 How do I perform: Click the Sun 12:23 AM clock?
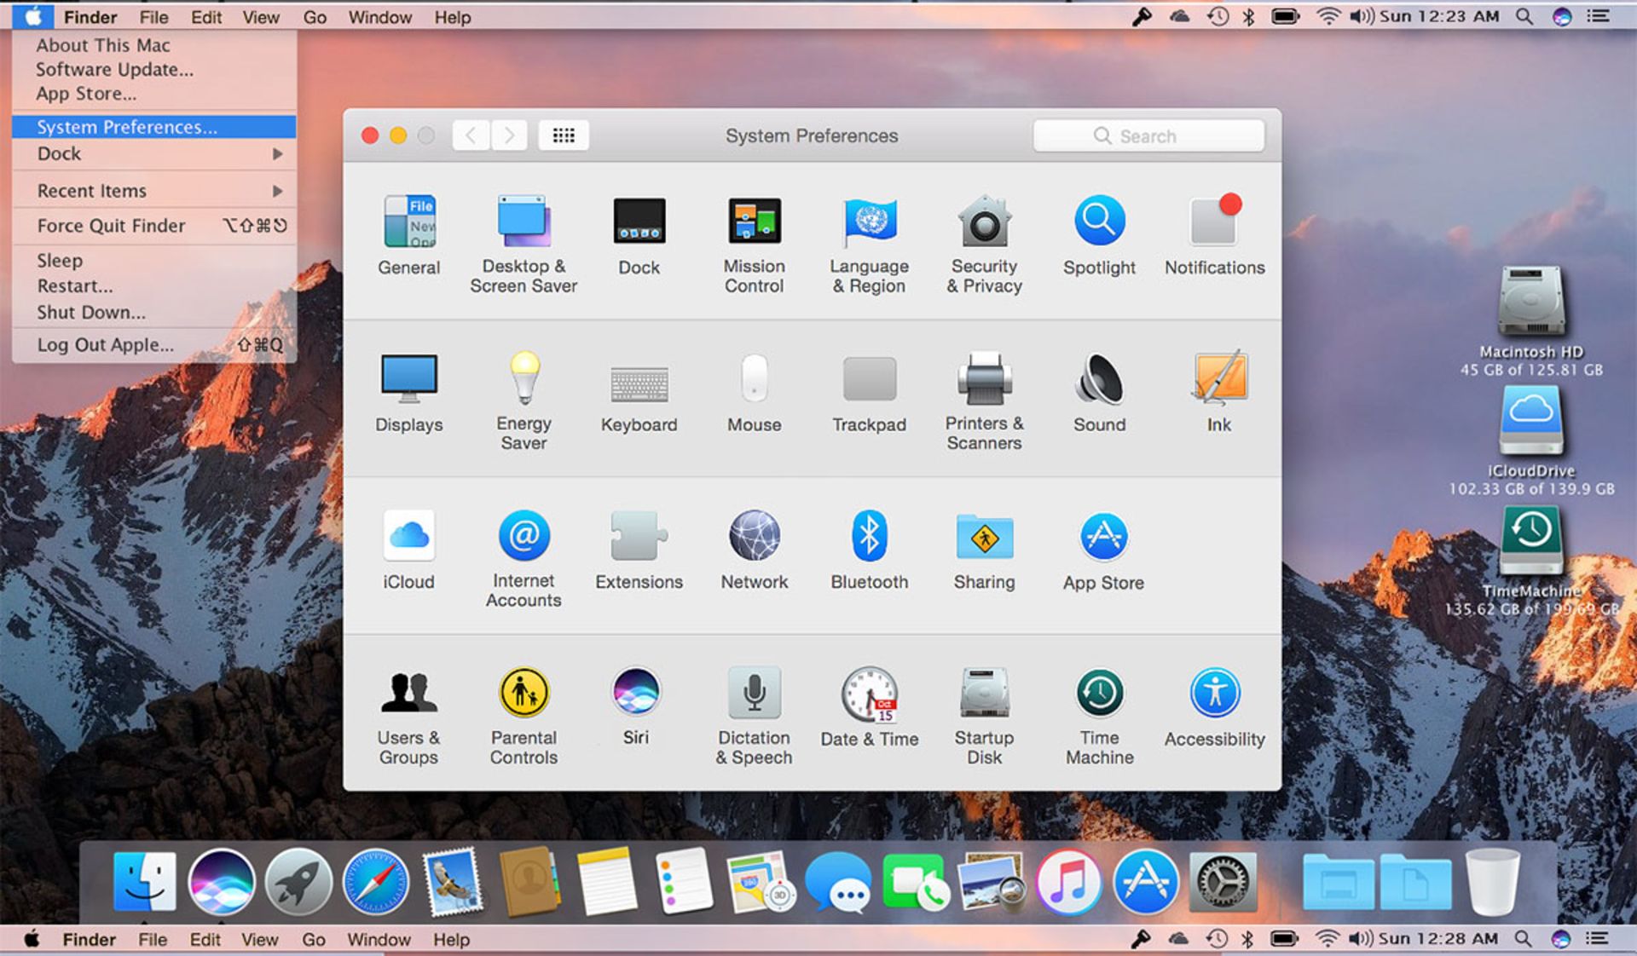1439,16
